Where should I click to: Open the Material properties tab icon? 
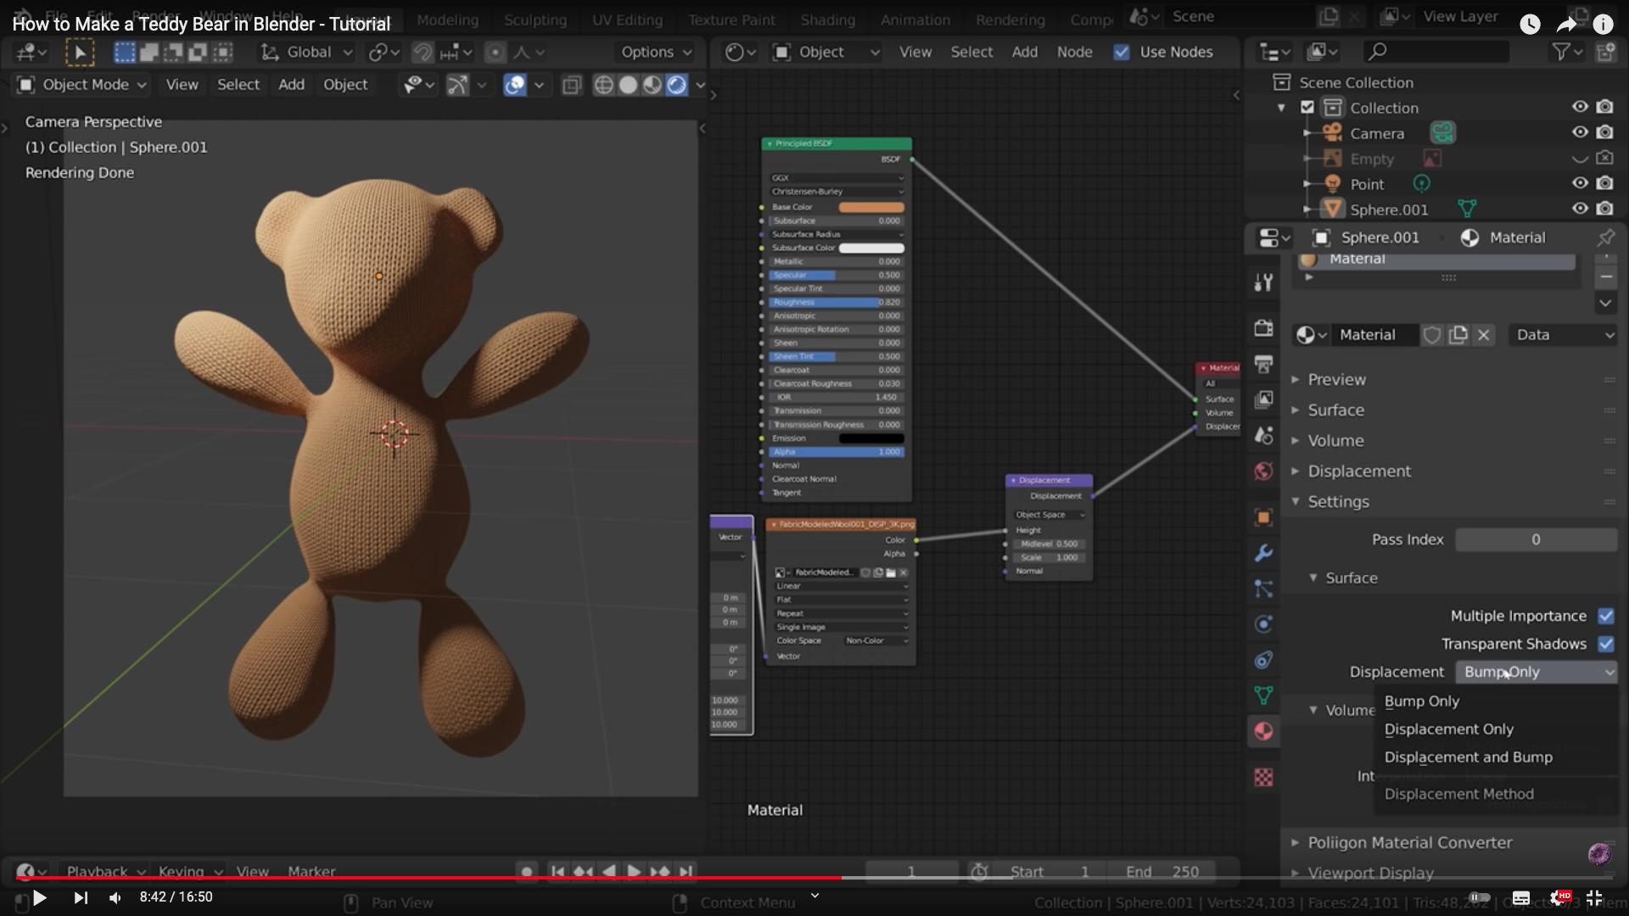point(1263,731)
